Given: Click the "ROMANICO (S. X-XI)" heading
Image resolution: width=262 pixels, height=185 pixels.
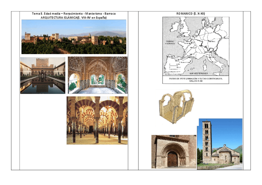Looking at the screenshot, I should pos(191,14).
